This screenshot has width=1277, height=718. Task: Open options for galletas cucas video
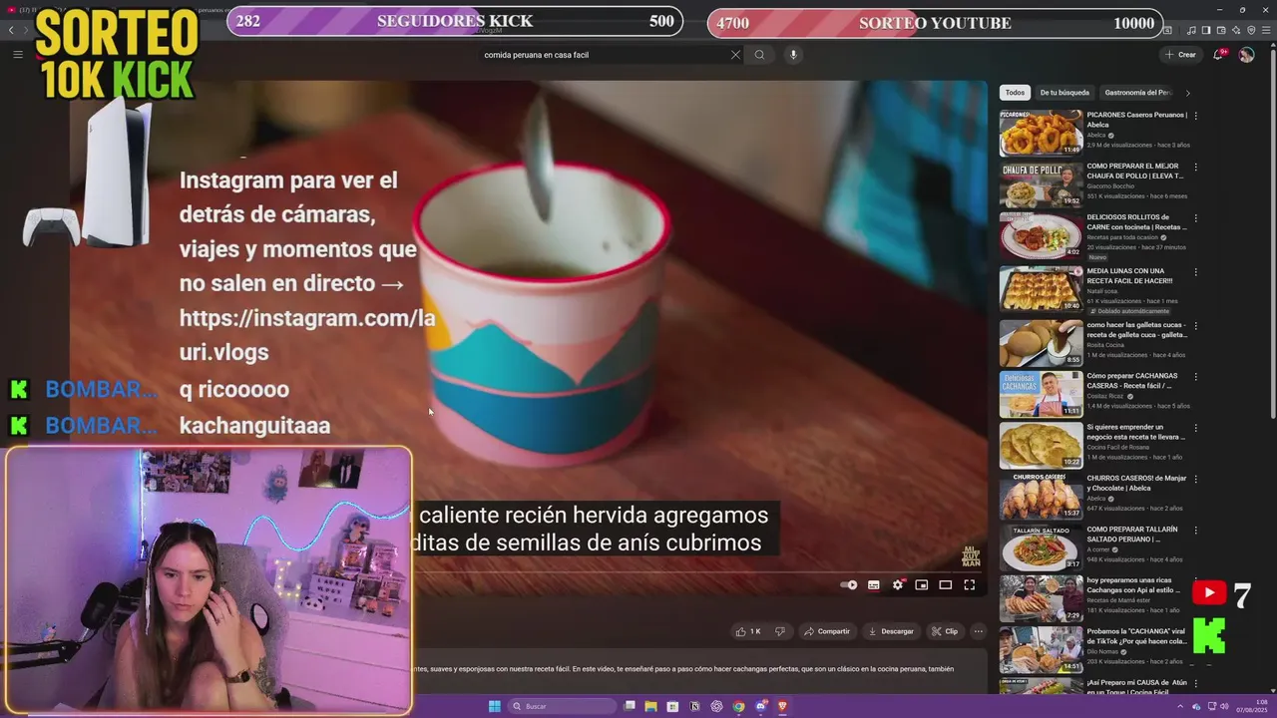click(x=1195, y=325)
